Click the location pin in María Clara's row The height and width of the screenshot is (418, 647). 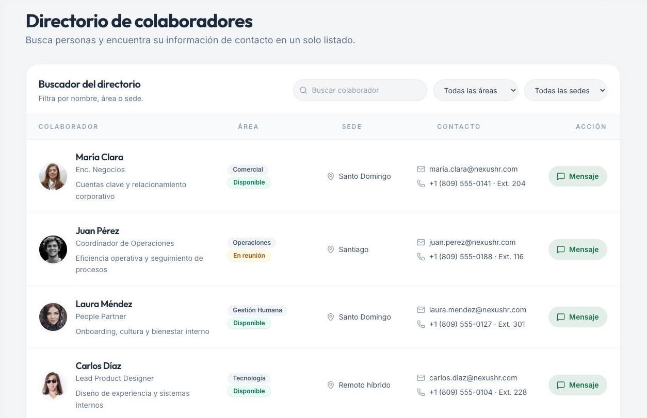pos(331,176)
